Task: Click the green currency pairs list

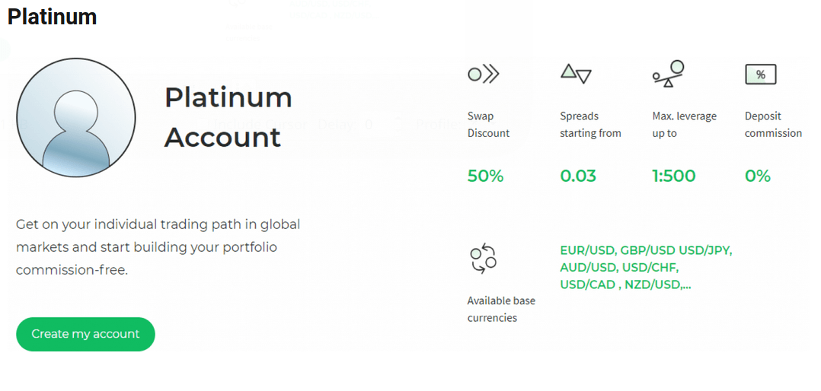Action: pos(646,268)
